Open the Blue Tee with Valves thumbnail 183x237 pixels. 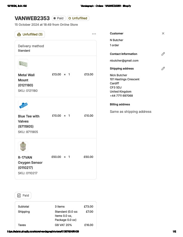point(23,105)
